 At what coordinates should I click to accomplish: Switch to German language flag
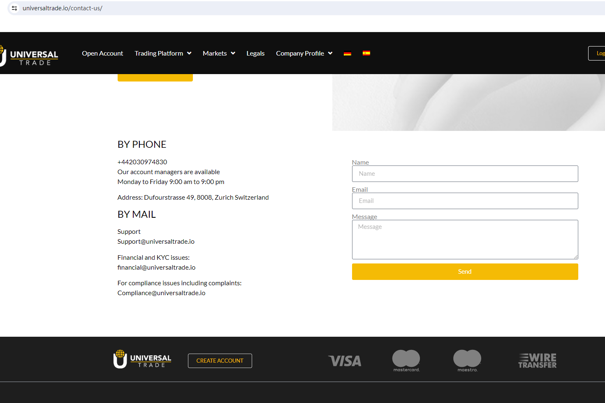348,53
